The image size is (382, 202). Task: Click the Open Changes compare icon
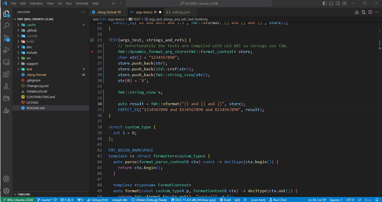364,12
